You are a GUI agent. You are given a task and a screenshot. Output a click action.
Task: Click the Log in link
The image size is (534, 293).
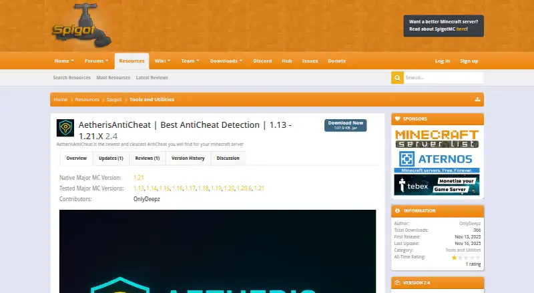point(443,61)
